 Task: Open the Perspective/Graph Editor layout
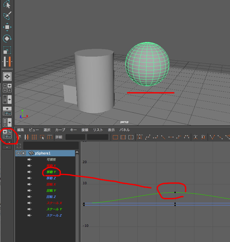(7, 111)
